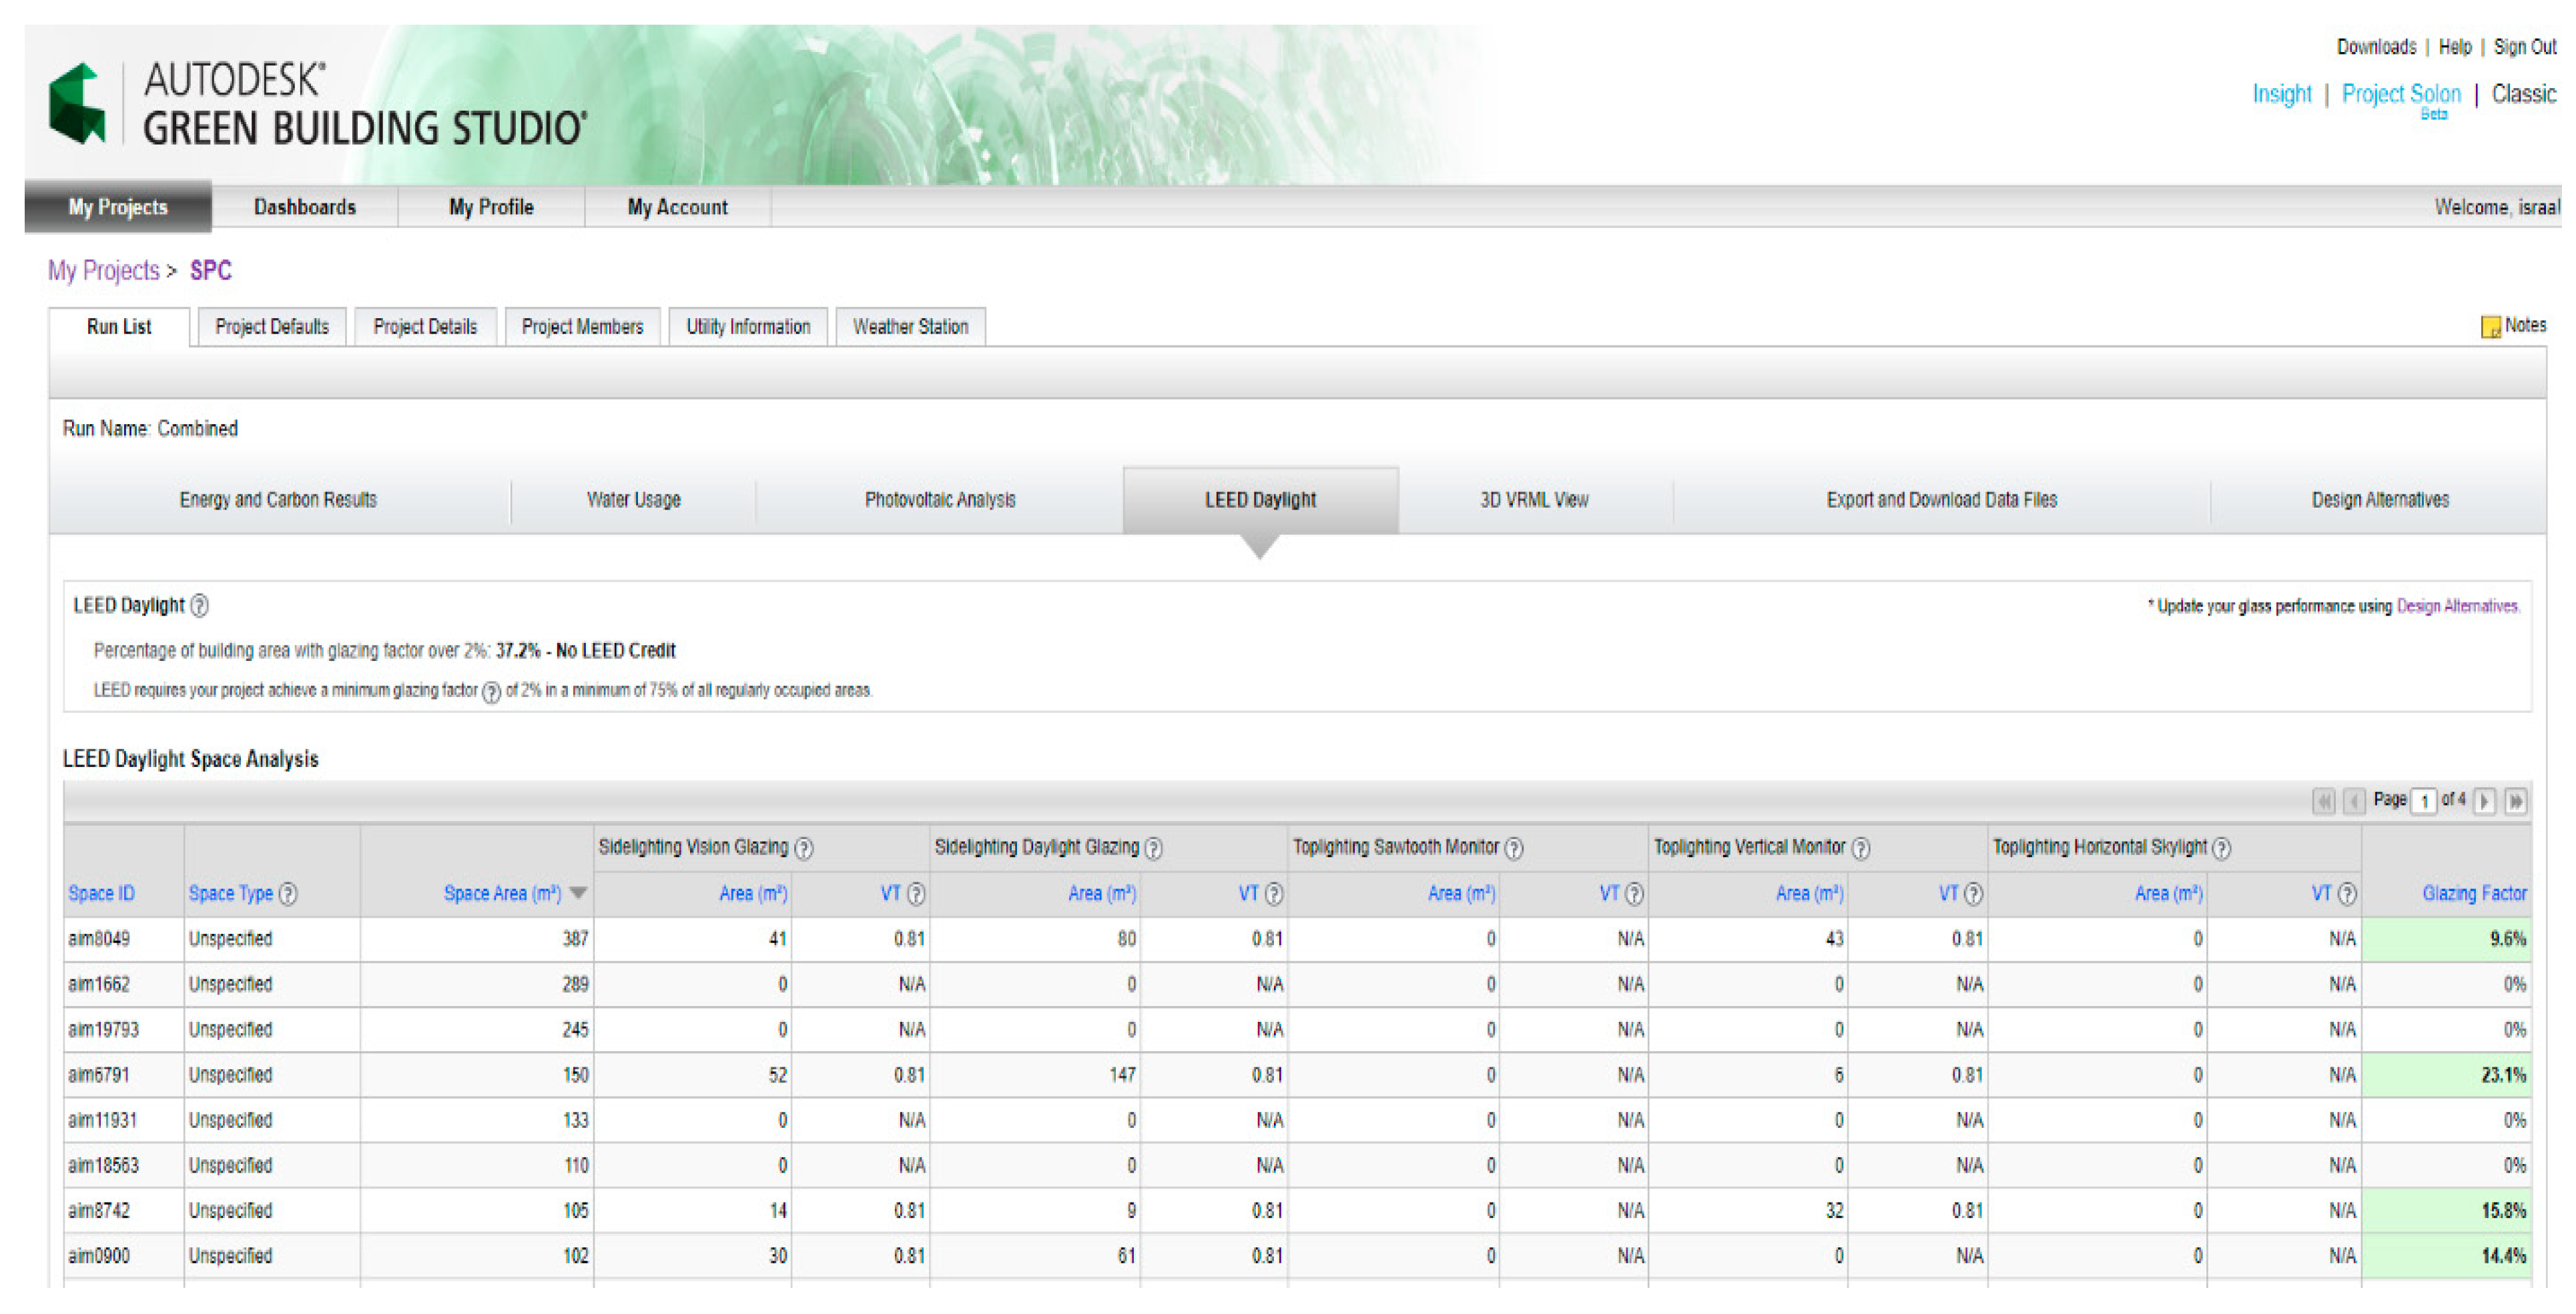Go to next page of space table
Image resolution: width=2576 pixels, height=1314 pixels.
click(2484, 800)
